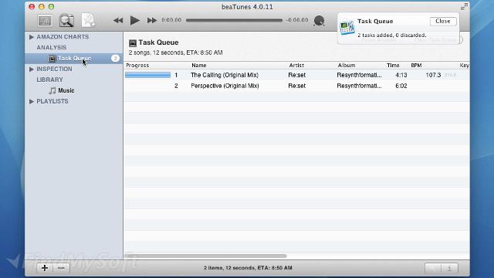Click the Task Queue sidebar icon
The image size is (494, 278).
pyautogui.click(x=52, y=59)
